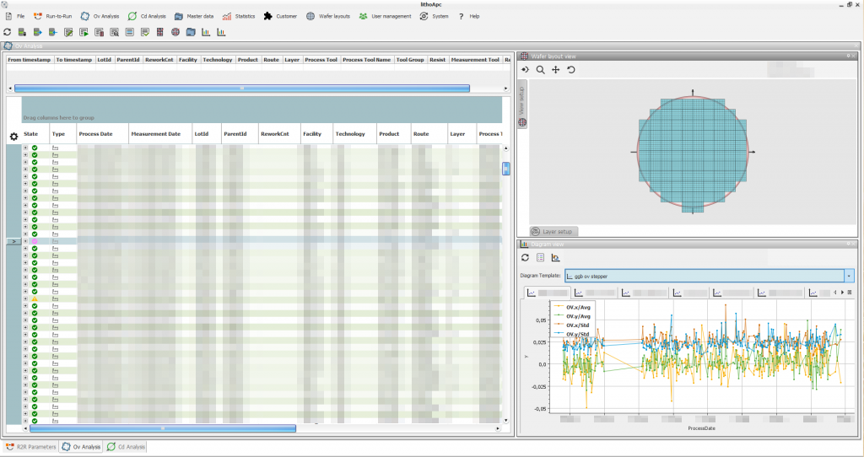This screenshot has height=457, width=864.
Task: Click the red square grid toolbar icon
Action: click(x=159, y=33)
